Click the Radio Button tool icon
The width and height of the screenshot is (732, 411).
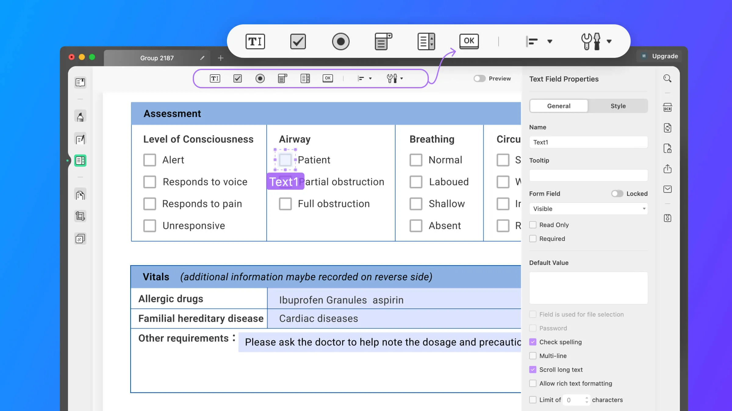[x=260, y=78]
